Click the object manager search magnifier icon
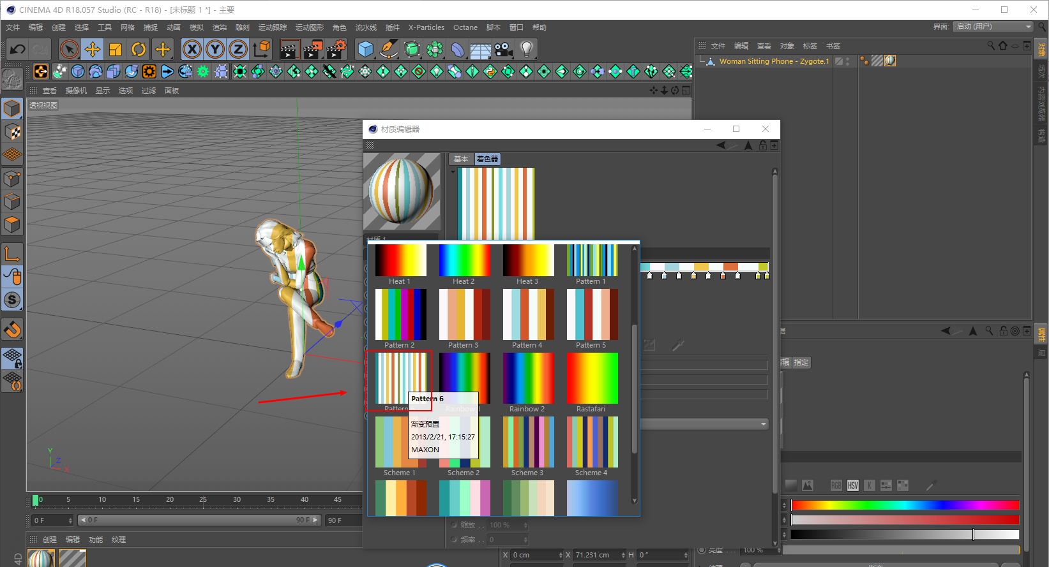The image size is (1049, 567). [x=991, y=45]
